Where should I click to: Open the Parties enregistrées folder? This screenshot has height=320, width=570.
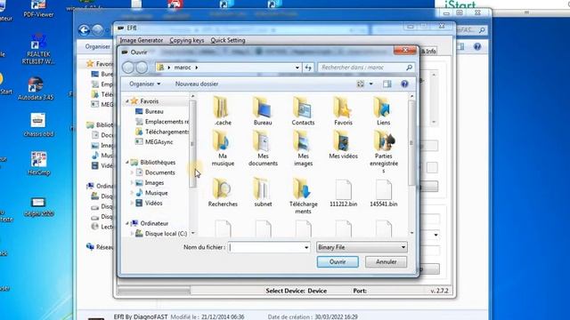(x=384, y=152)
